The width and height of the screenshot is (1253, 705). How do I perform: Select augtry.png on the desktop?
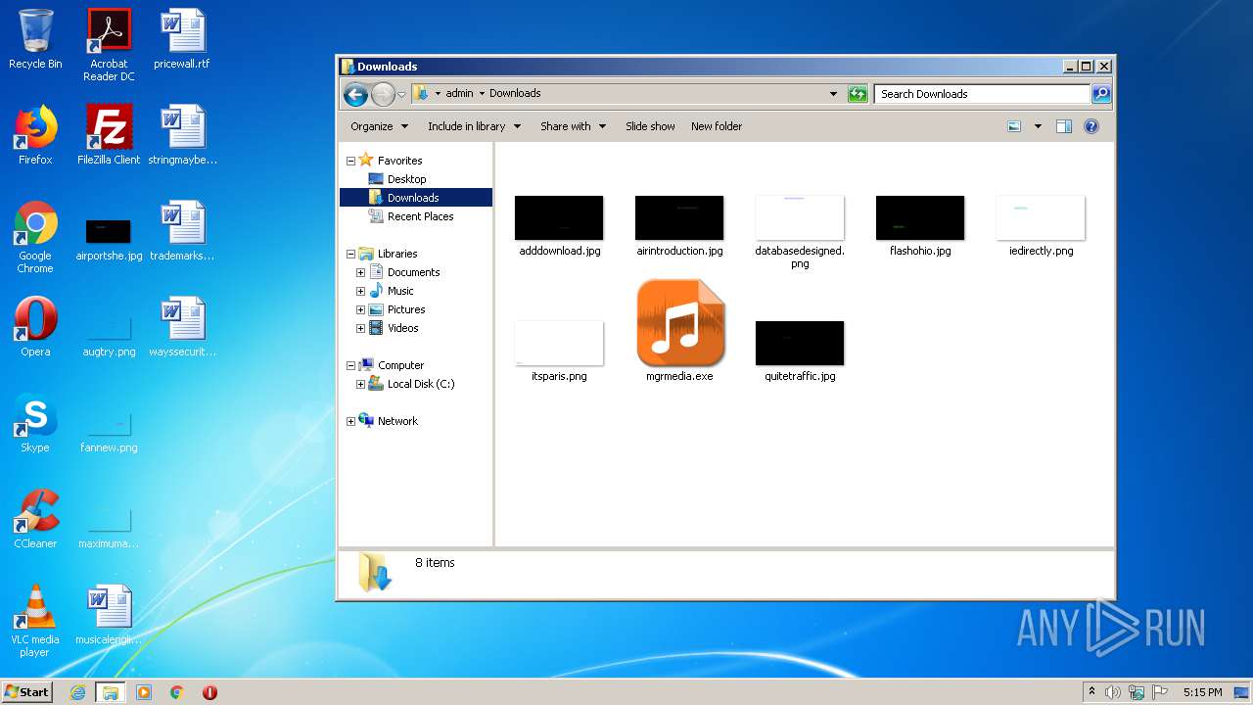pos(109,335)
